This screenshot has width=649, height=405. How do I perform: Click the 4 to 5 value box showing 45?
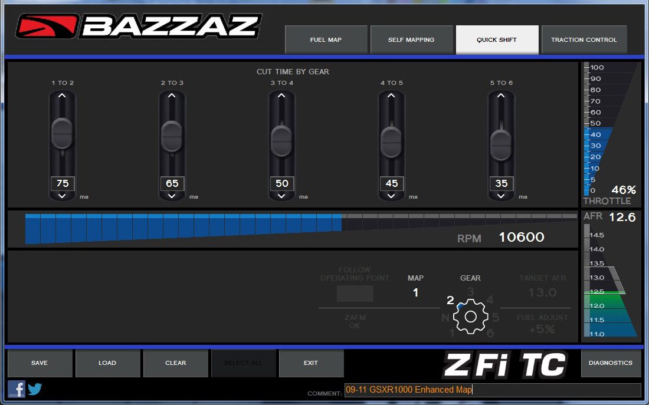(392, 183)
